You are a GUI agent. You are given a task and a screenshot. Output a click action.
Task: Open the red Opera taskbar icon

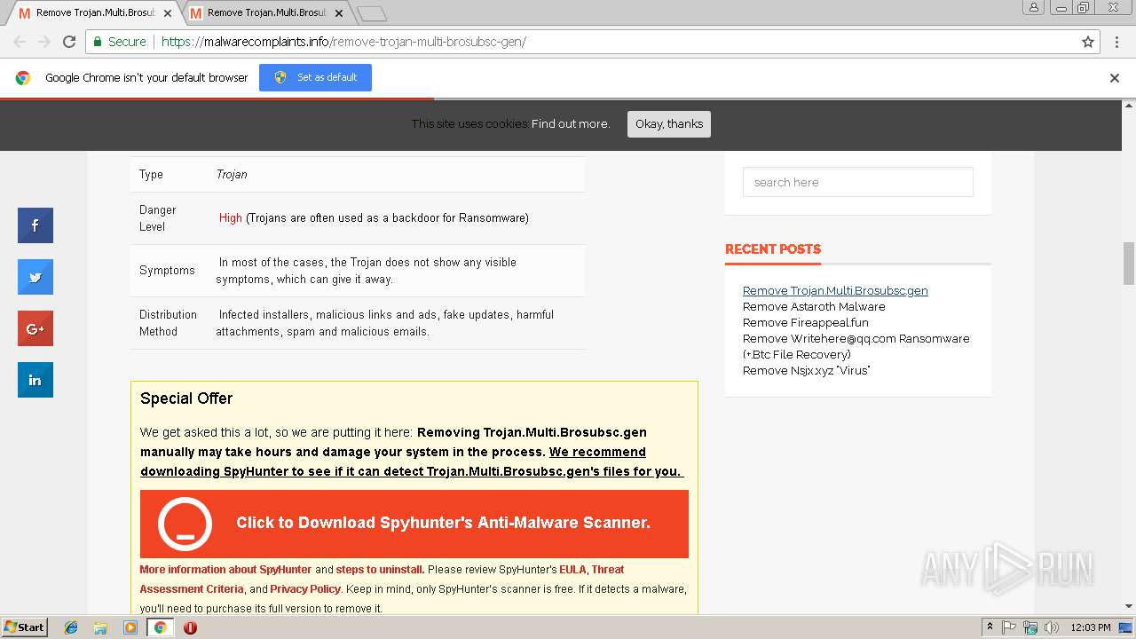pyautogui.click(x=190, y=627)
